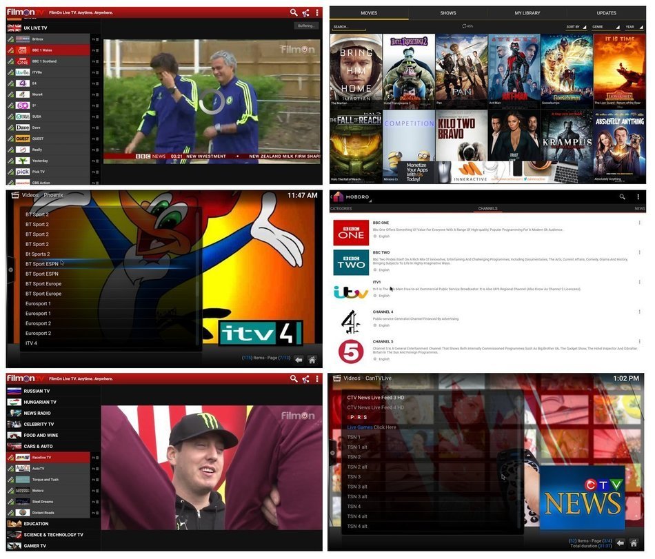Click the Channel 4 logo in Mobdro
The width and height of the screenshot is (655, 559).
(351, 323)
